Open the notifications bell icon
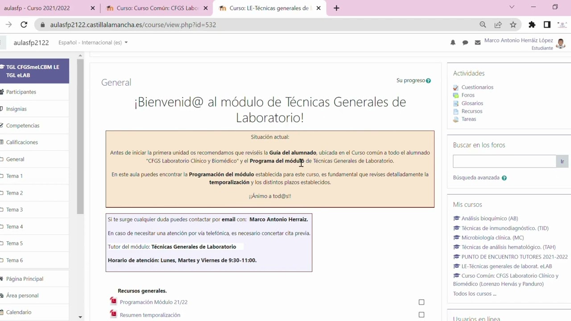Viewport: 571px width, 321px height. point(453,42)
